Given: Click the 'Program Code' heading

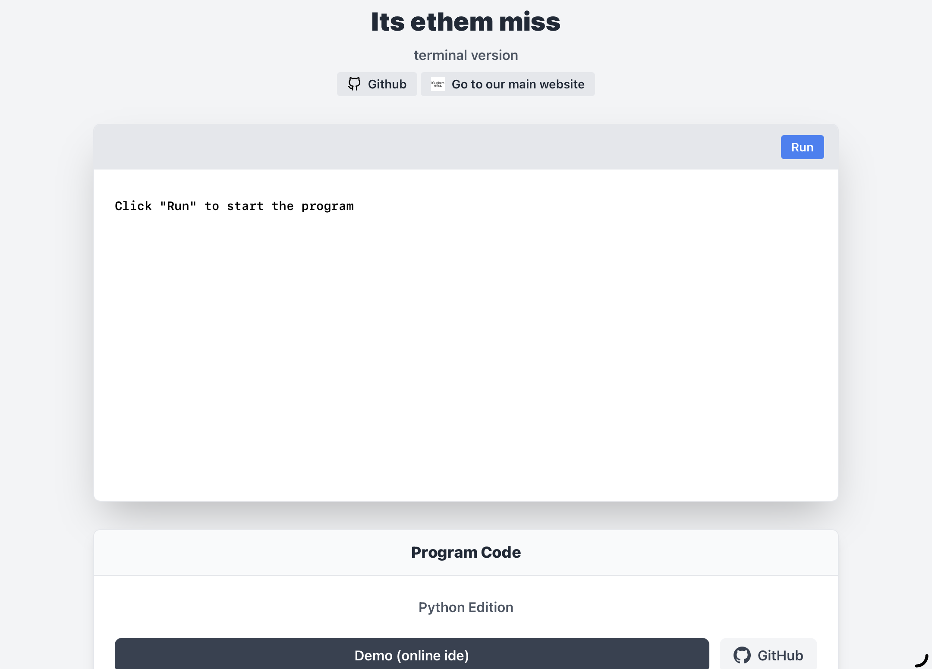Looking at the screenshot, I should click(x=466, y=552).
